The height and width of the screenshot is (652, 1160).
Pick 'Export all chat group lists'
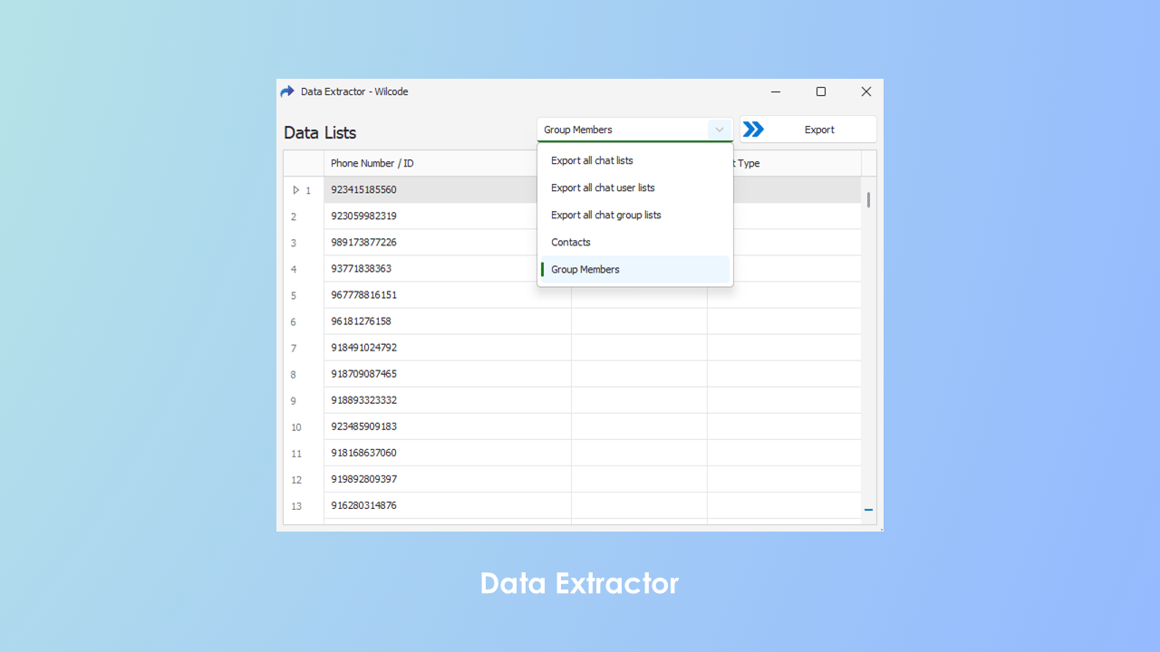(605, 216)
